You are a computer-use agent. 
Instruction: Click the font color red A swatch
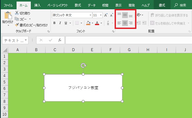[97, 23]
